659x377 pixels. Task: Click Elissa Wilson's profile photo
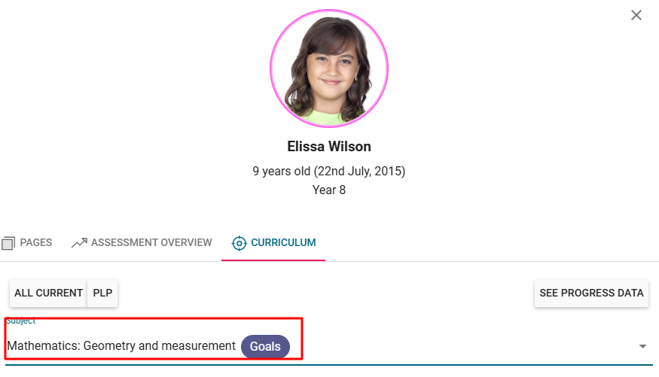[x=329, y=68]
